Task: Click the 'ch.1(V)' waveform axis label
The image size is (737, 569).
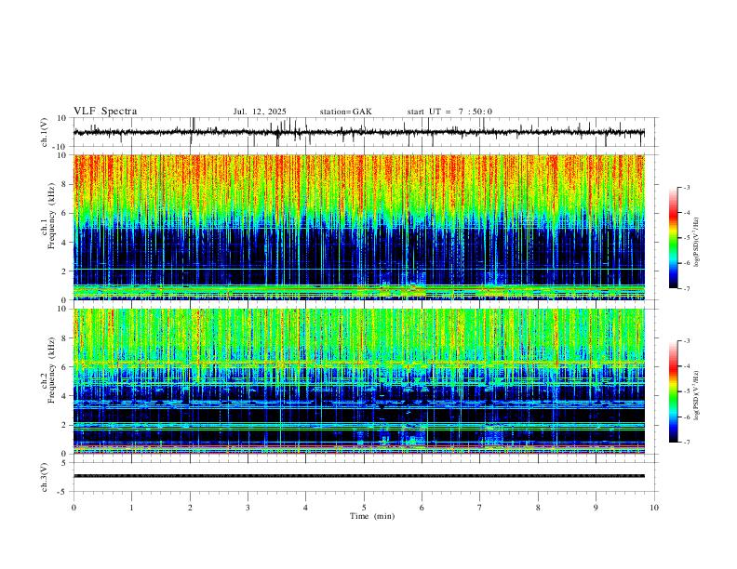Action: coord(45,132)
